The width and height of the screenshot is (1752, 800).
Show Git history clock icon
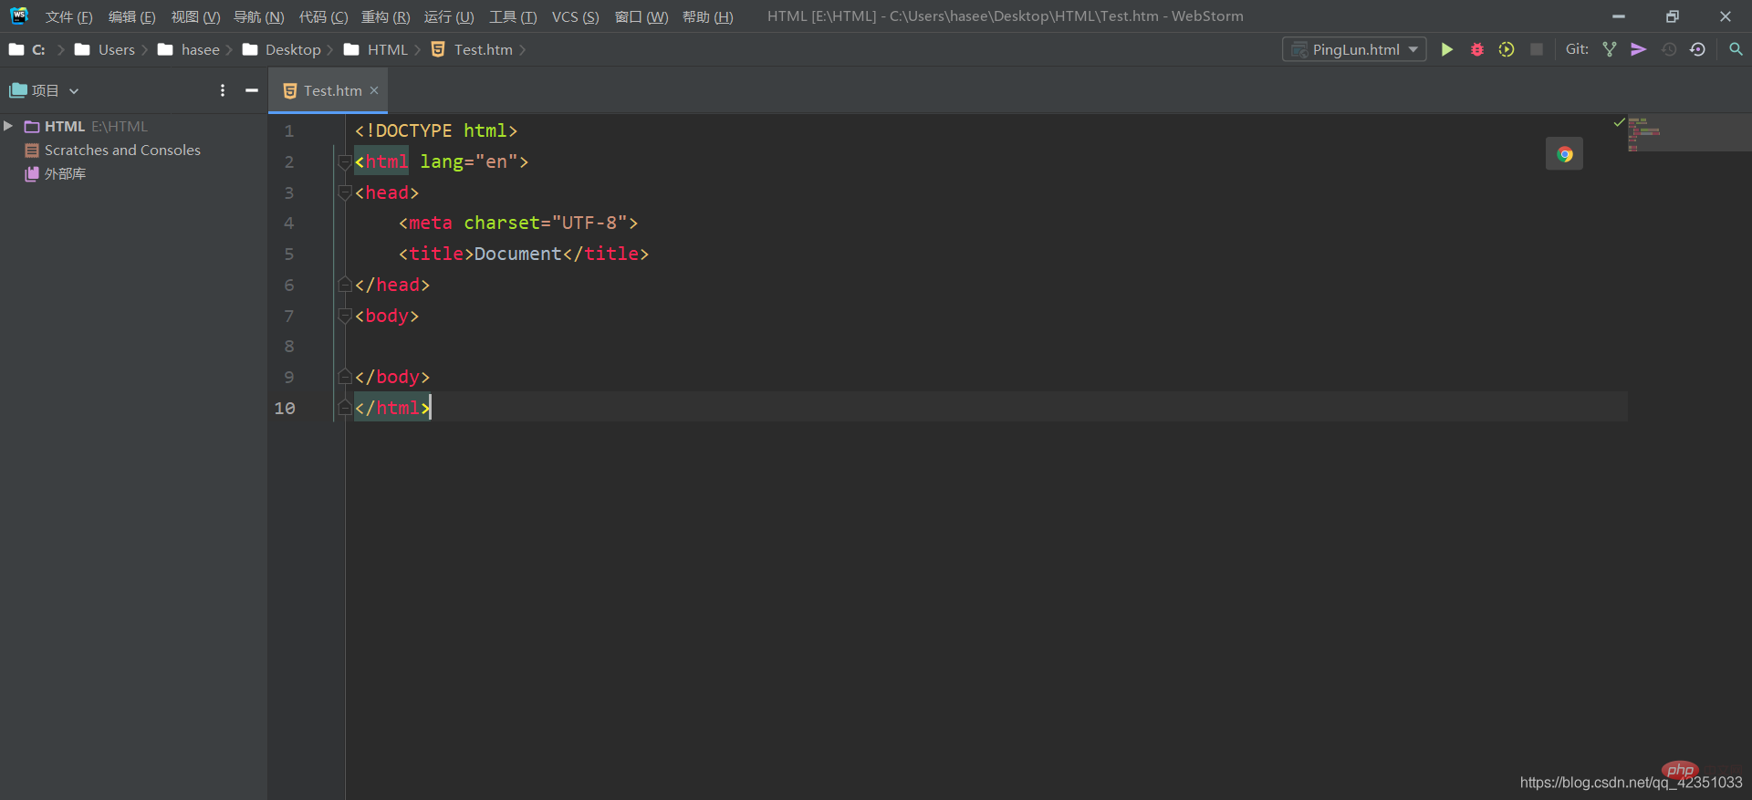(1669, 49)
